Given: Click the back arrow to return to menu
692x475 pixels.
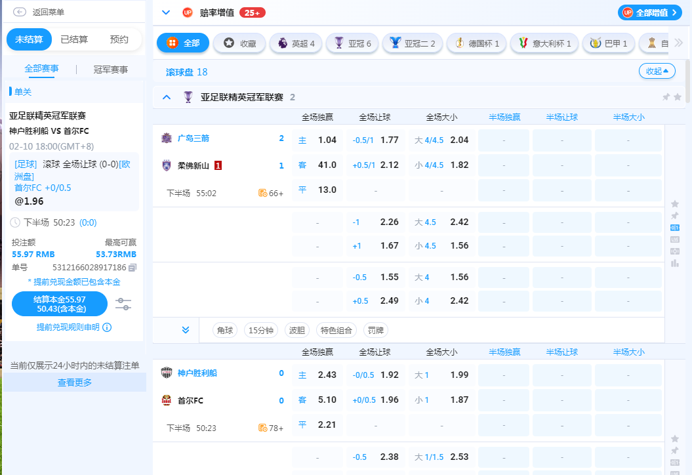Looking at the screenshot, I should (x=20, y=12).
